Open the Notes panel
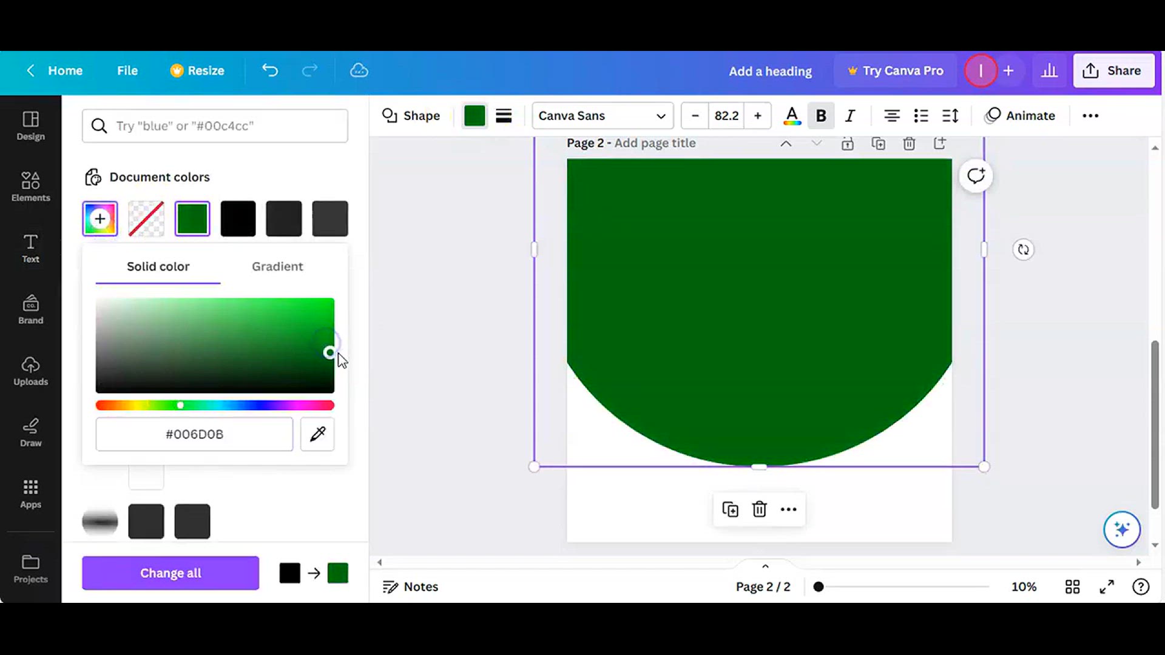 pyautogui.click(x=410, y=587)
